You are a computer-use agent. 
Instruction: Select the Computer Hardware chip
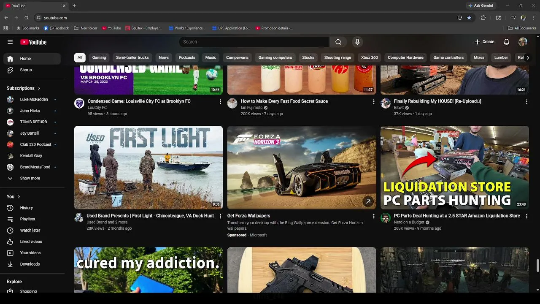coord(405,57)
